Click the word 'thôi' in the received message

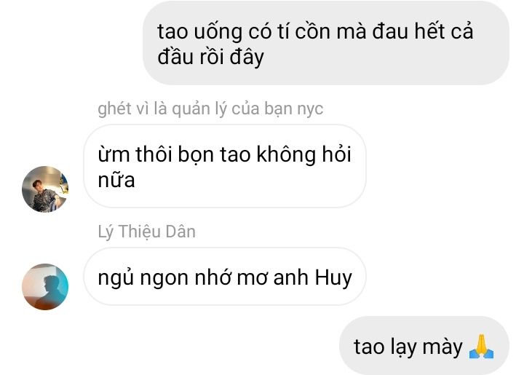tap(153, 154)
